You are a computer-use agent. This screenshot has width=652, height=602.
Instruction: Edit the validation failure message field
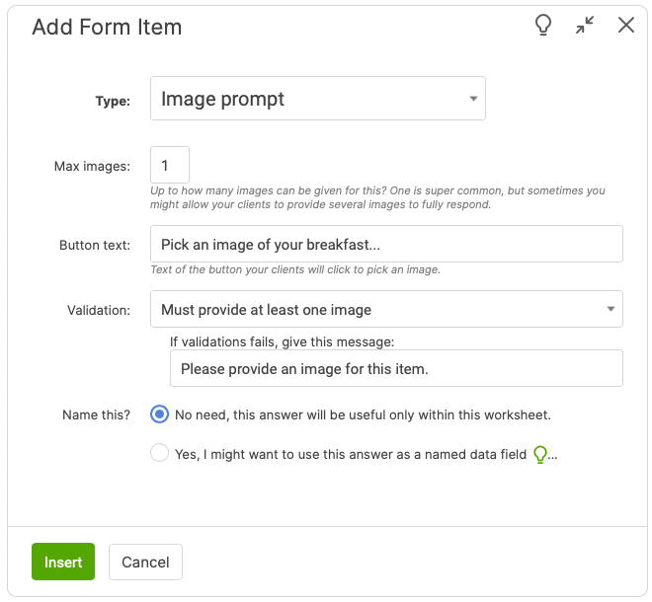click(395, 369)
